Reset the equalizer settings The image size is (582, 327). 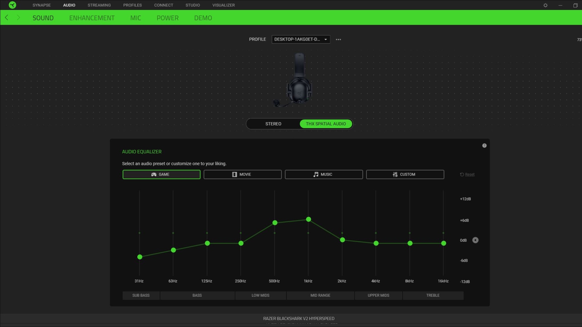point(467,174)
